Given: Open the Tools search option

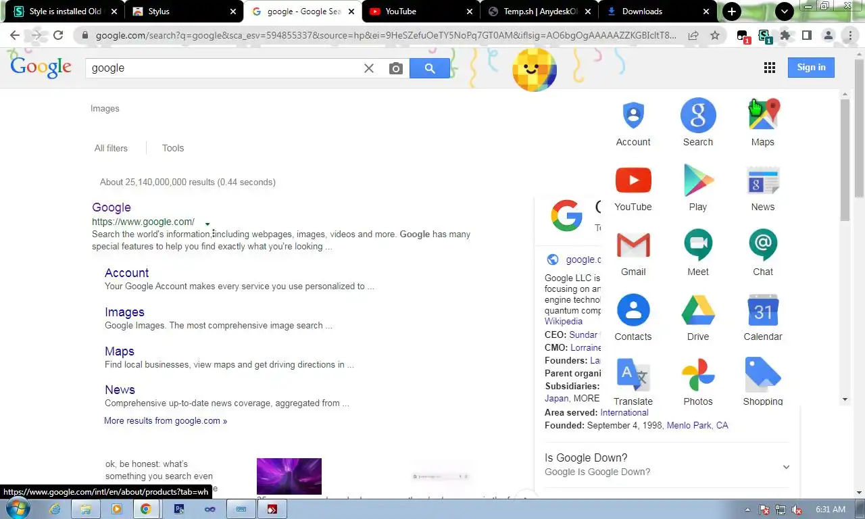Looking at the screenshot, I should (x=173, y=148).
